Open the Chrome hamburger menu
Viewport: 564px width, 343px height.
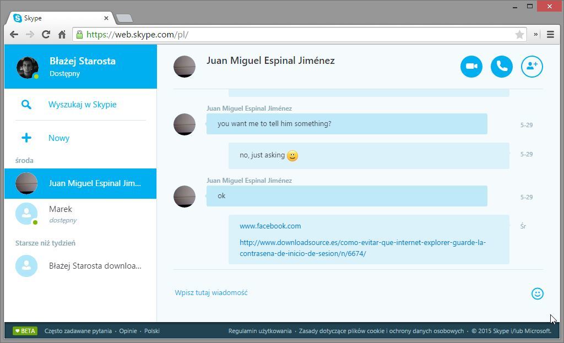550,35
